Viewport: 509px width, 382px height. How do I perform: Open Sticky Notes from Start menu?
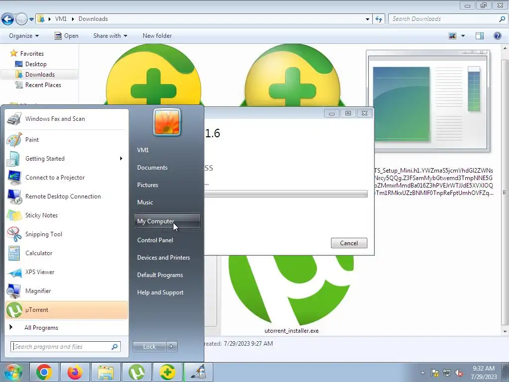tap(67, 215)
